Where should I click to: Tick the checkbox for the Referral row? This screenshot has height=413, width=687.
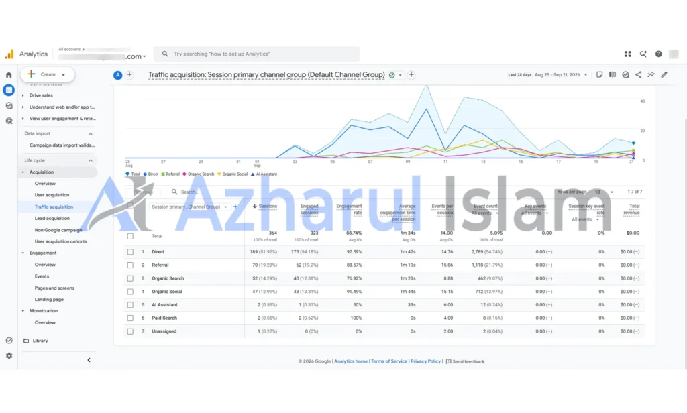pyautogui.click(x=130, y=265)
